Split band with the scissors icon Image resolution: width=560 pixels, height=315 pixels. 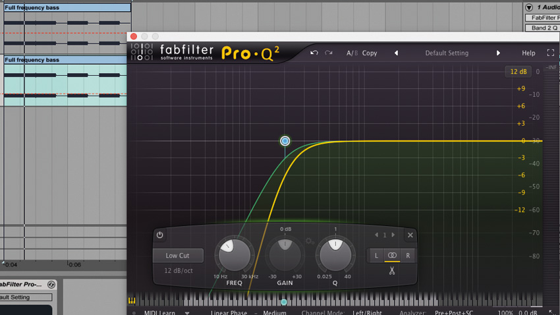click(392, 271)
